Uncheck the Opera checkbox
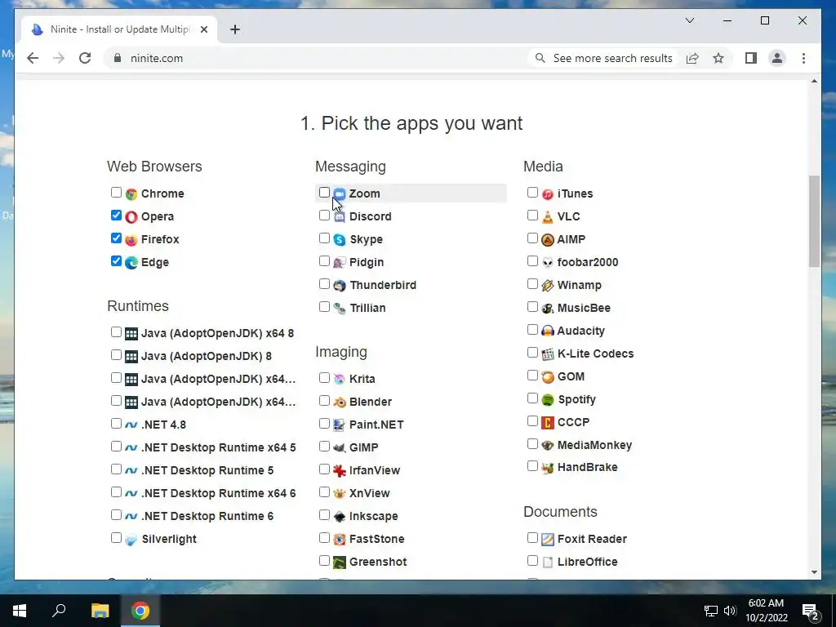 pyautogui.click(x=116, y=216)
